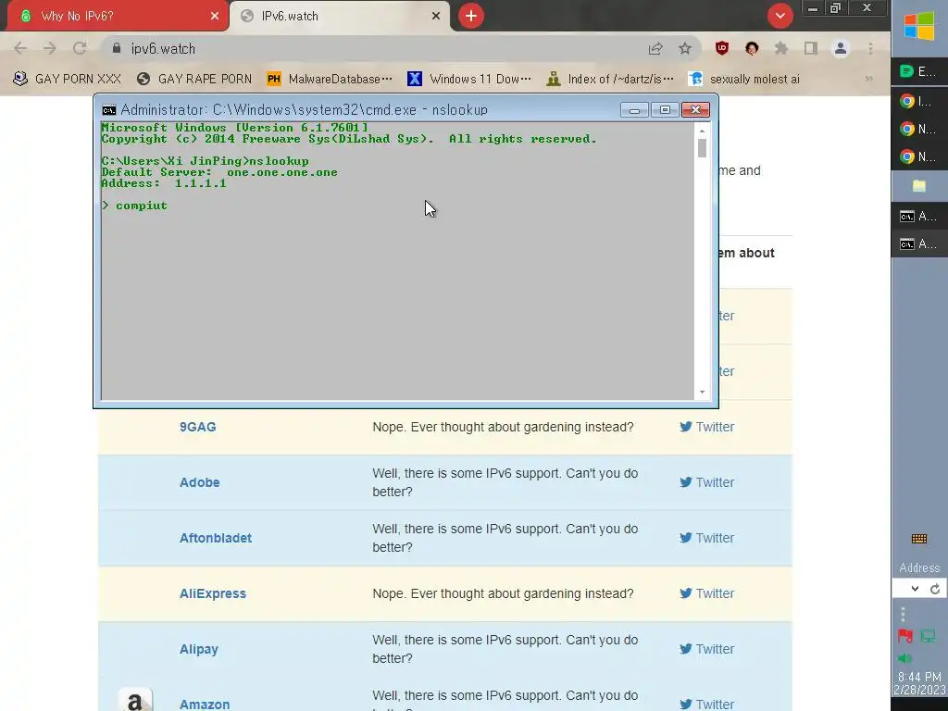This screenshot has width=948, height=711.
Task: View site info via the padlock icon
Action: click(x=117, y=48)
